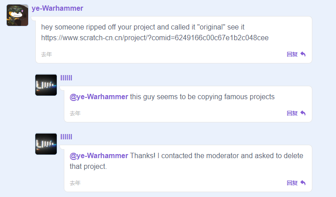Screen dimensions: 336x197
Task: Click @ye-Warhammer mention in 'copying famous projects' reply
Action: coord(99,96)
